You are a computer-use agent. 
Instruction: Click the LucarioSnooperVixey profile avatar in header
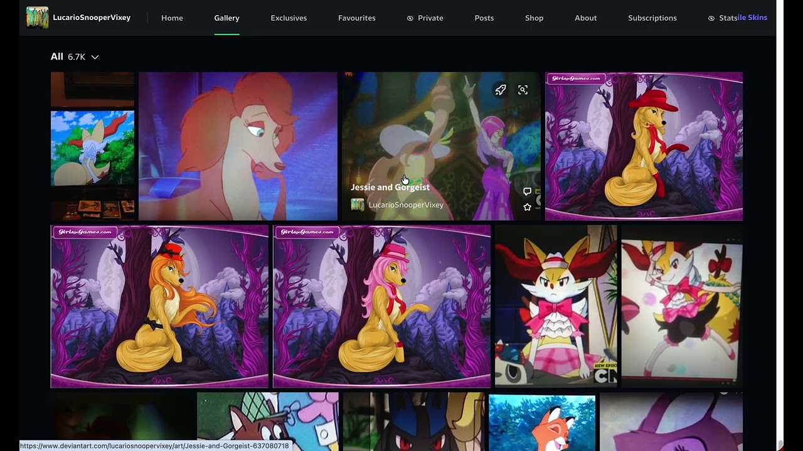pos(37,18)
